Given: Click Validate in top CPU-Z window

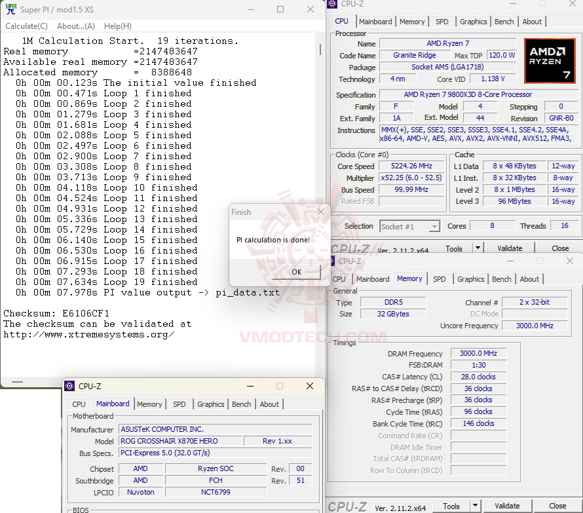Looking at the screenshot, I should click(x=510, y=248).
